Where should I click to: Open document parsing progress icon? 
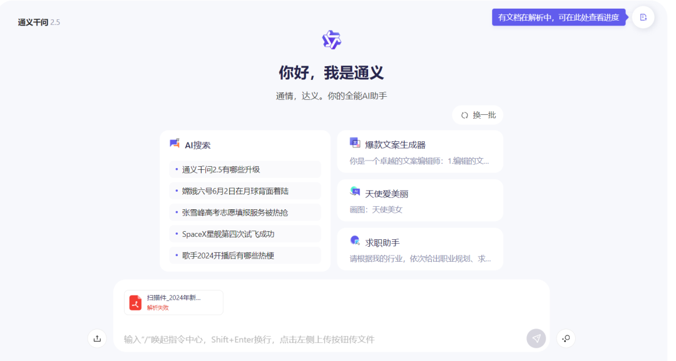(x=643, y=17)
